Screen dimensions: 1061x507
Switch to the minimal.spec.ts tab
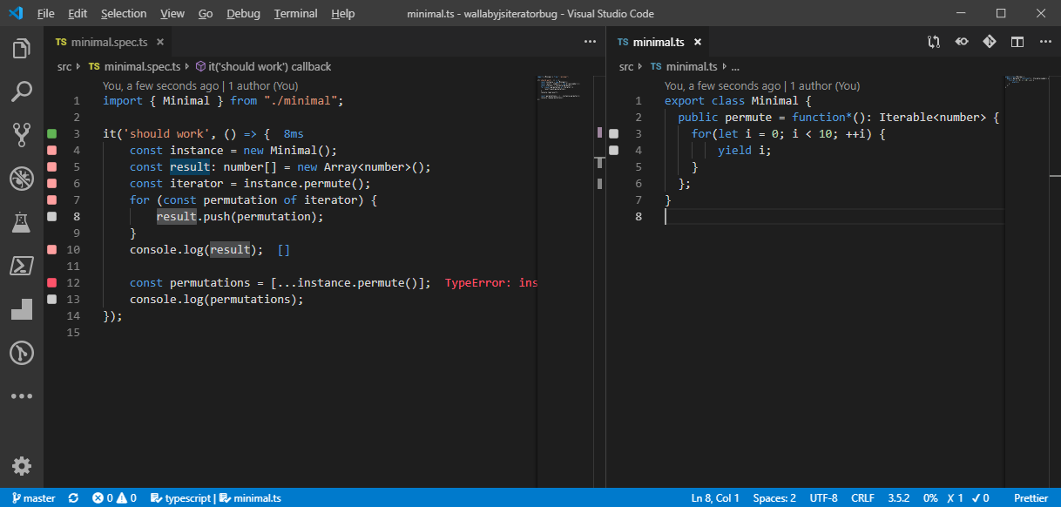[108, 42]
